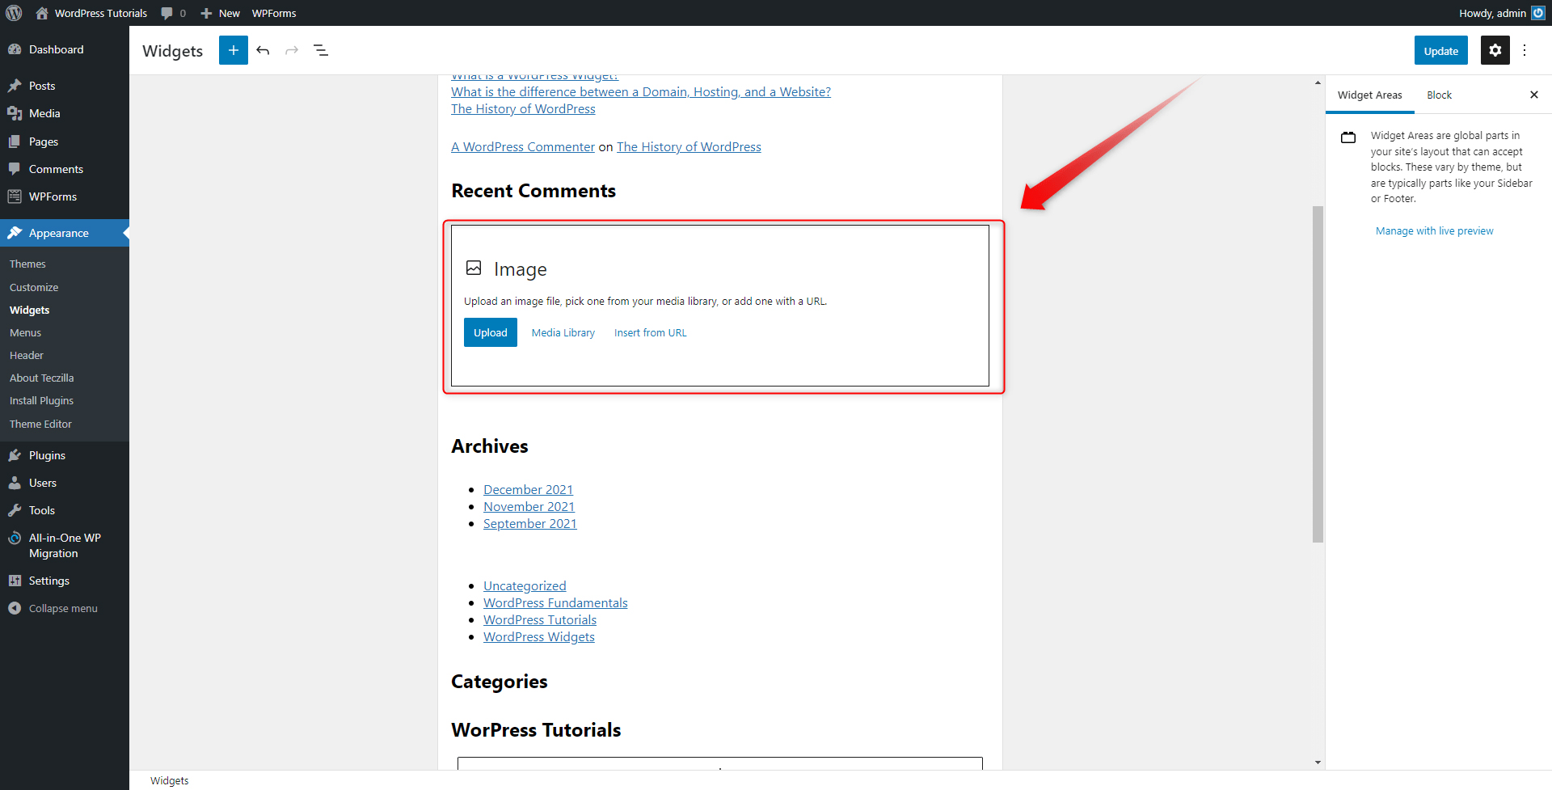Image resolution: width=1552 pixels, height=790 pixels.
Task: Open the comments bubble in admin bar
Action: (173, 13)
